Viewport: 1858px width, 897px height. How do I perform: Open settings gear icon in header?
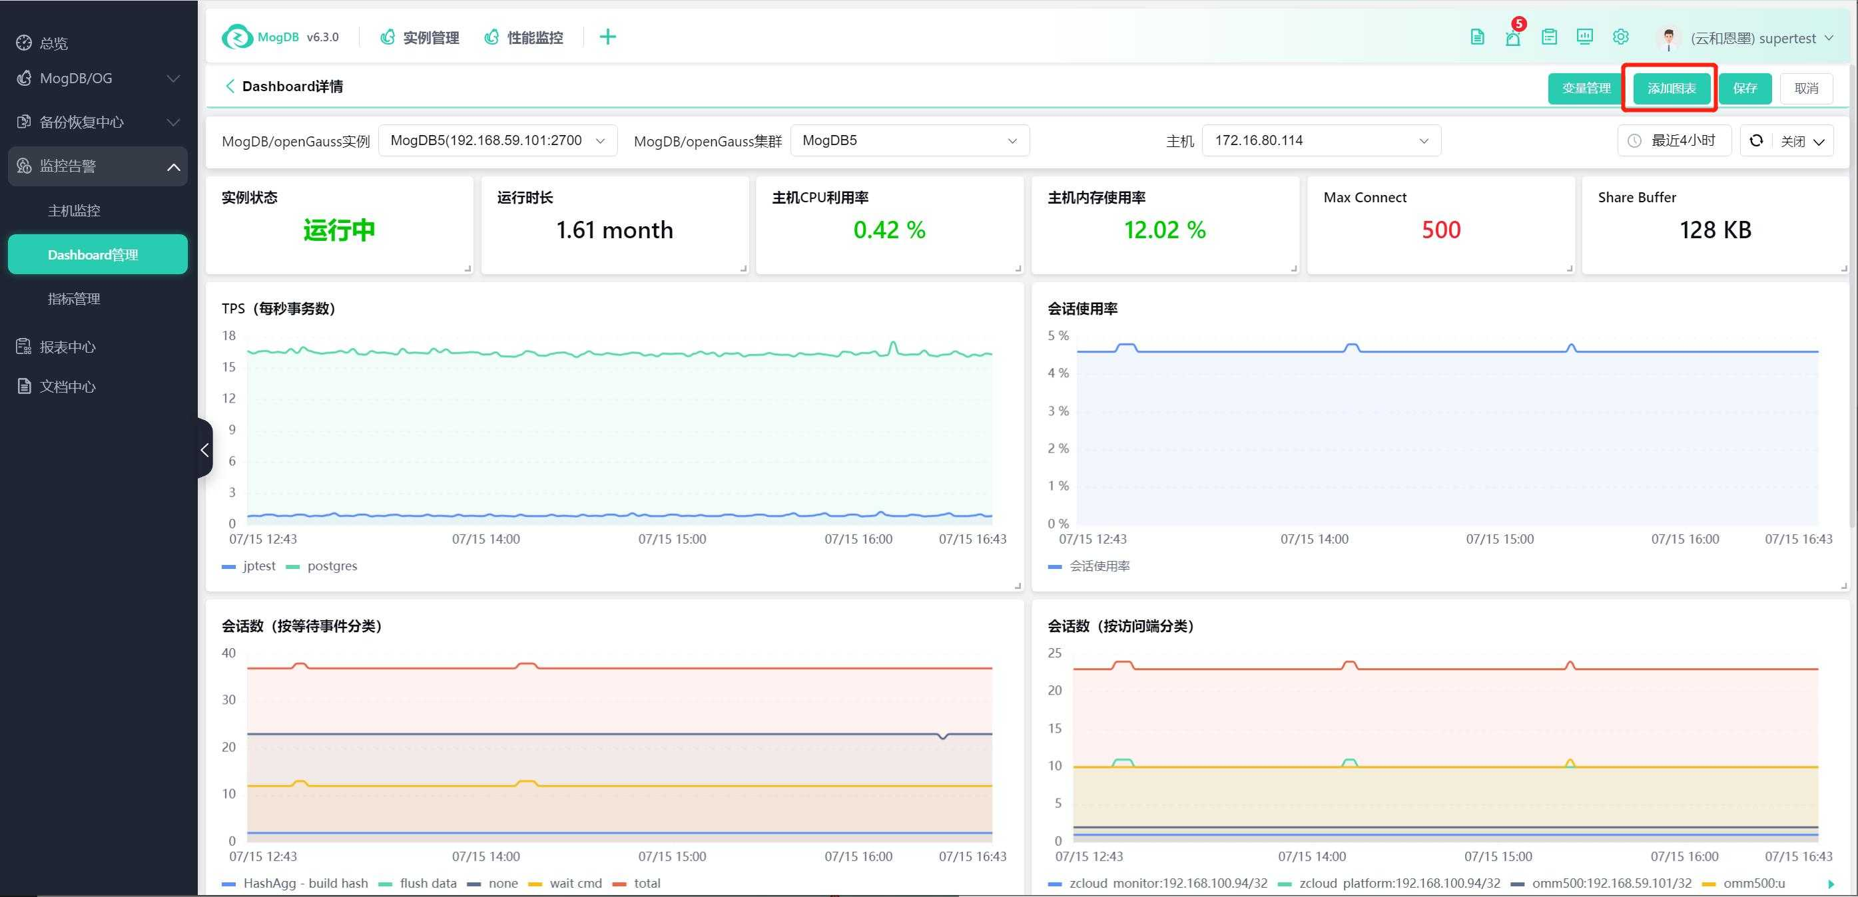[x=1621, y=37]
